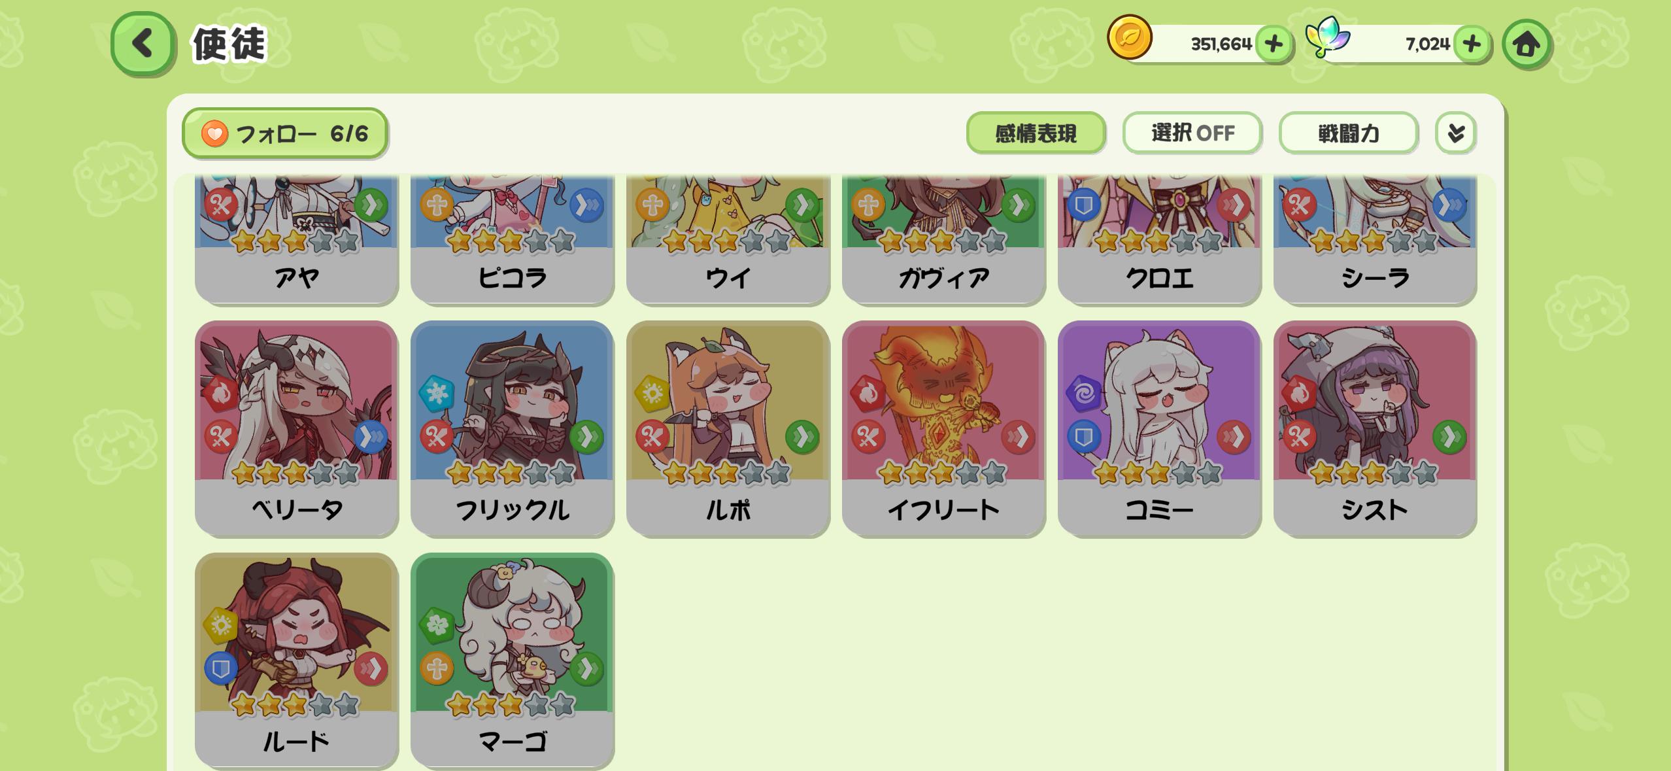Add gold coins with the plus button
This screenshot has height=771, width=1671.
1273,44
